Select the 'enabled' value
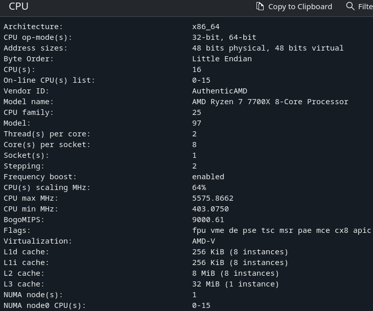373x311 pixels. pyautogui.click(x=208, y=177)
